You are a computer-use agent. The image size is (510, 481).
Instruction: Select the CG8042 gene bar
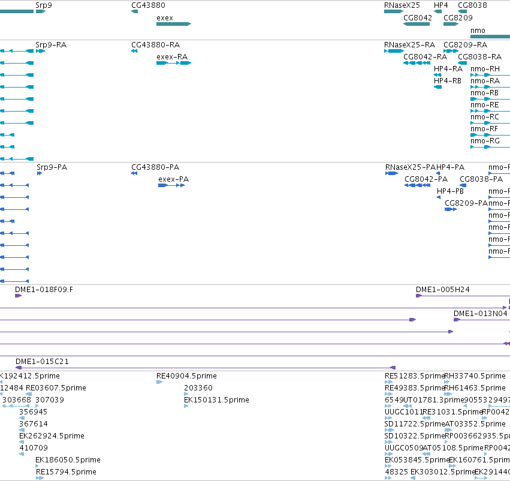point(417,24)
